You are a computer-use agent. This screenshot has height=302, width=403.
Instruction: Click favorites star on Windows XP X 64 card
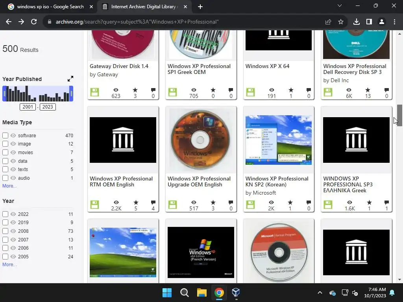[x=291, y=90]
